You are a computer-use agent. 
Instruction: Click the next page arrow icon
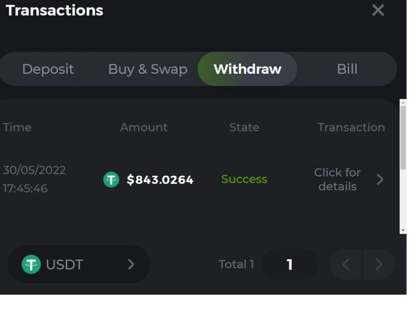point(379,264)
